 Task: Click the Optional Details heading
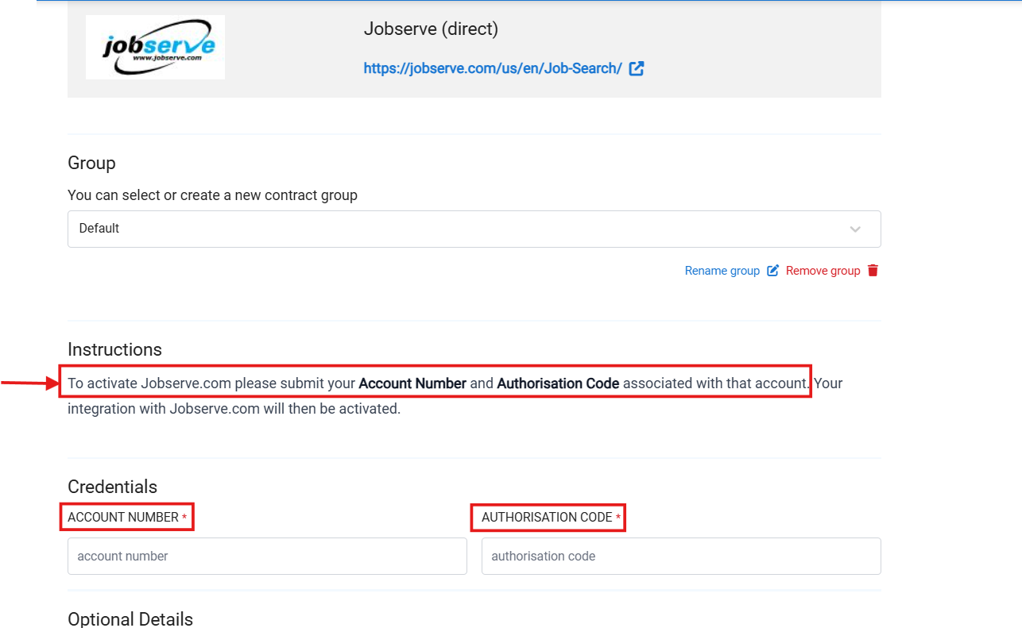(x=130, y=619)
